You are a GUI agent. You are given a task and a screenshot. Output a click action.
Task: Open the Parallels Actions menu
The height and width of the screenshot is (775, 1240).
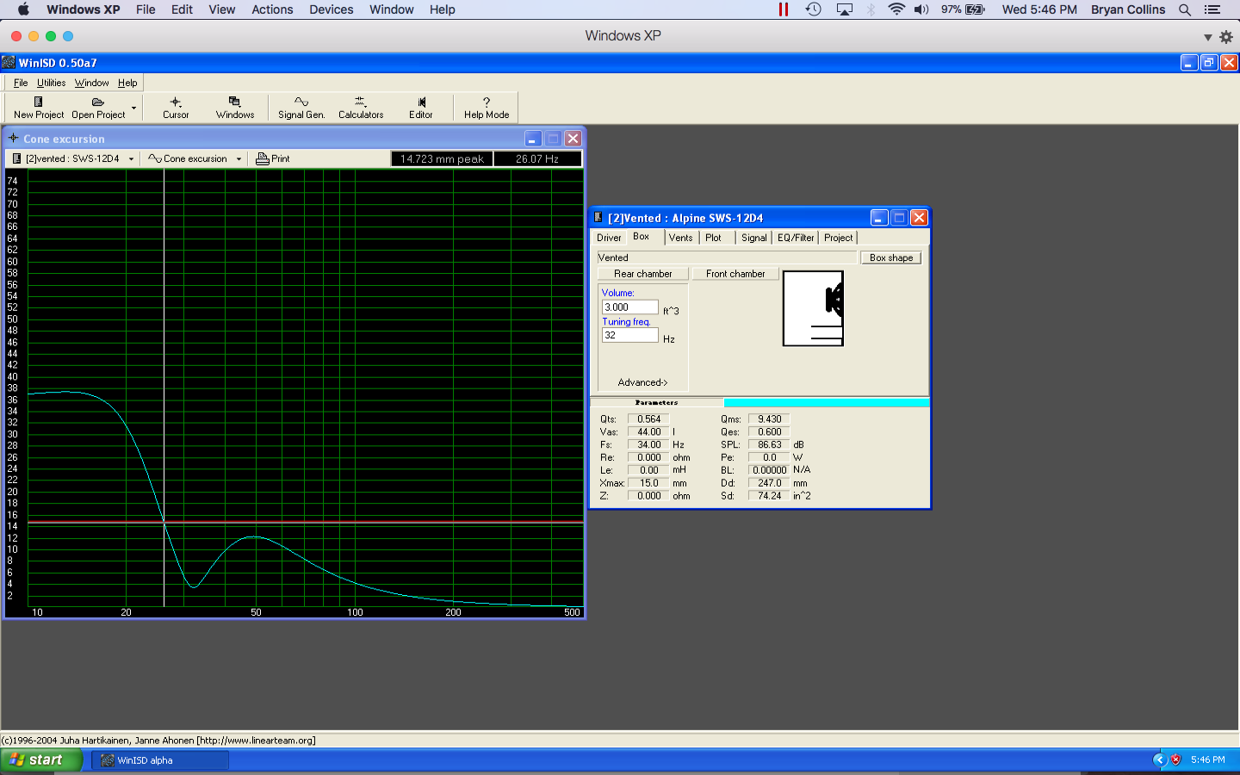pos(272,9)
